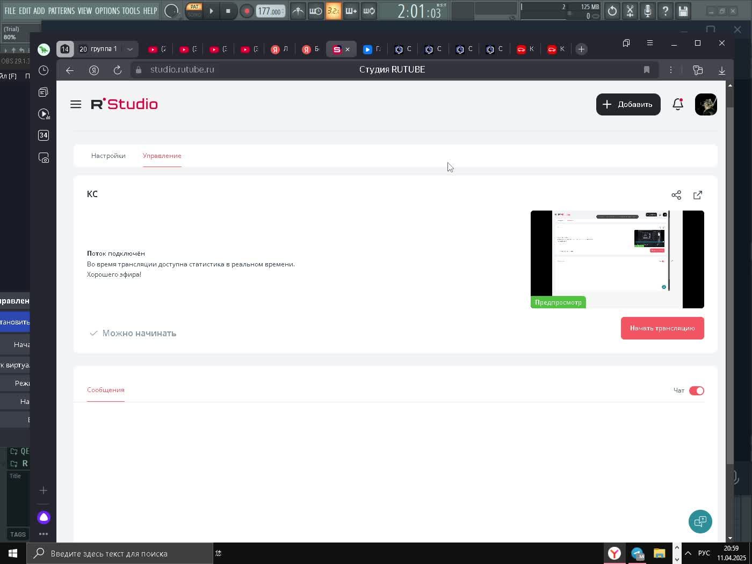Adjust the FL Studio tempo field 177.000
This screenshot has width=752, height=564.
point(270,11)
